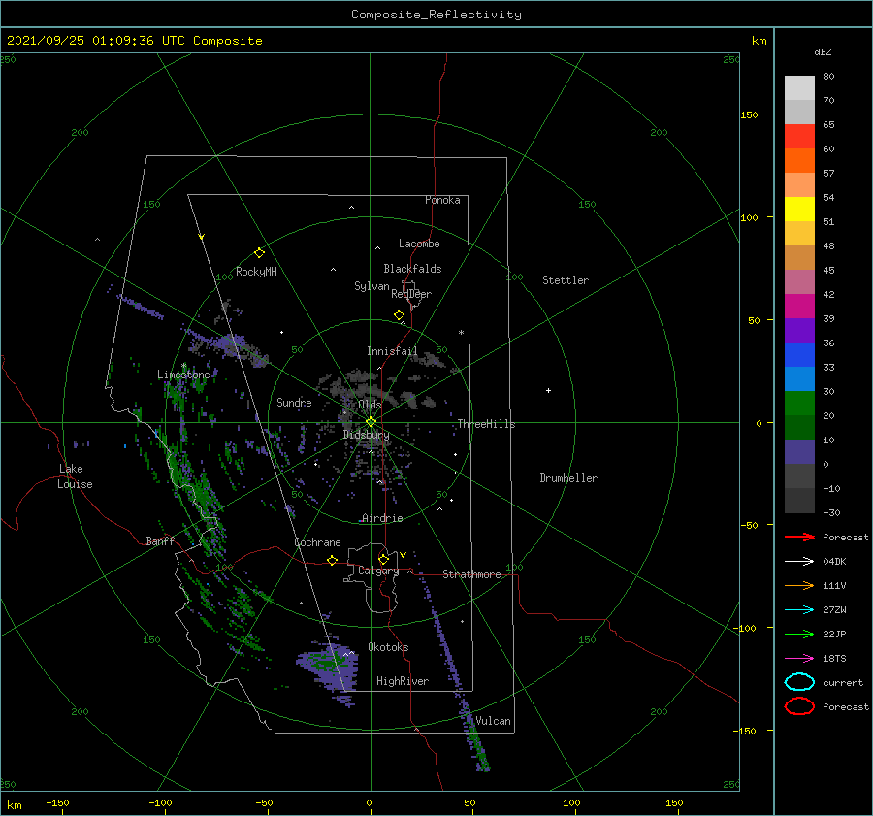Select the orange 111V arrow icon
Viewport: 873px width, 816px height.
799,585
